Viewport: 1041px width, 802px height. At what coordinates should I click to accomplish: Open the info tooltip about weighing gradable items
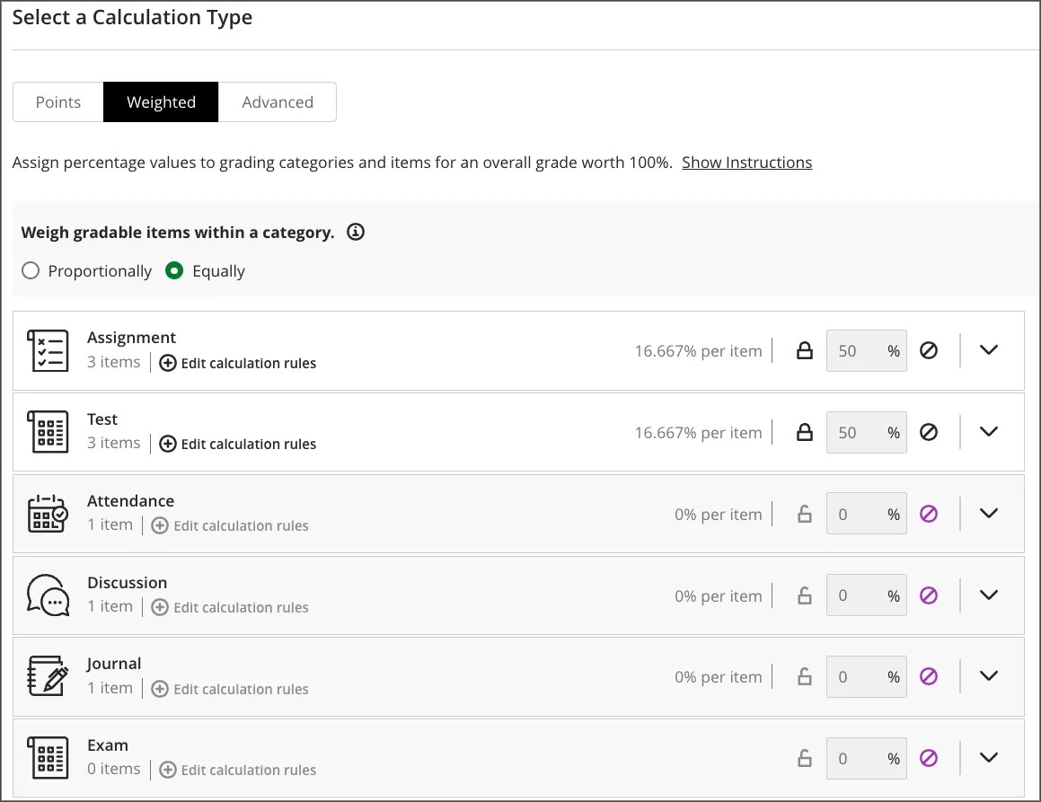(x=355, y=232)
